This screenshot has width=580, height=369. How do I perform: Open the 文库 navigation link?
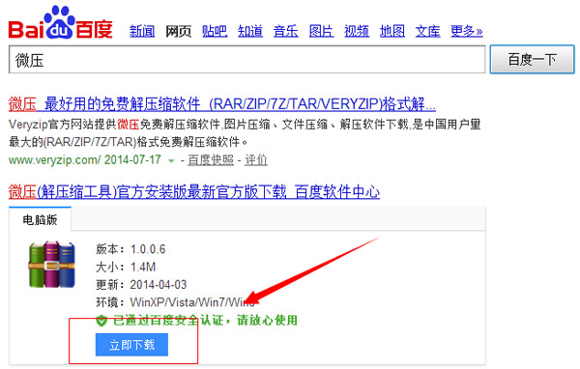click(427, 31)
